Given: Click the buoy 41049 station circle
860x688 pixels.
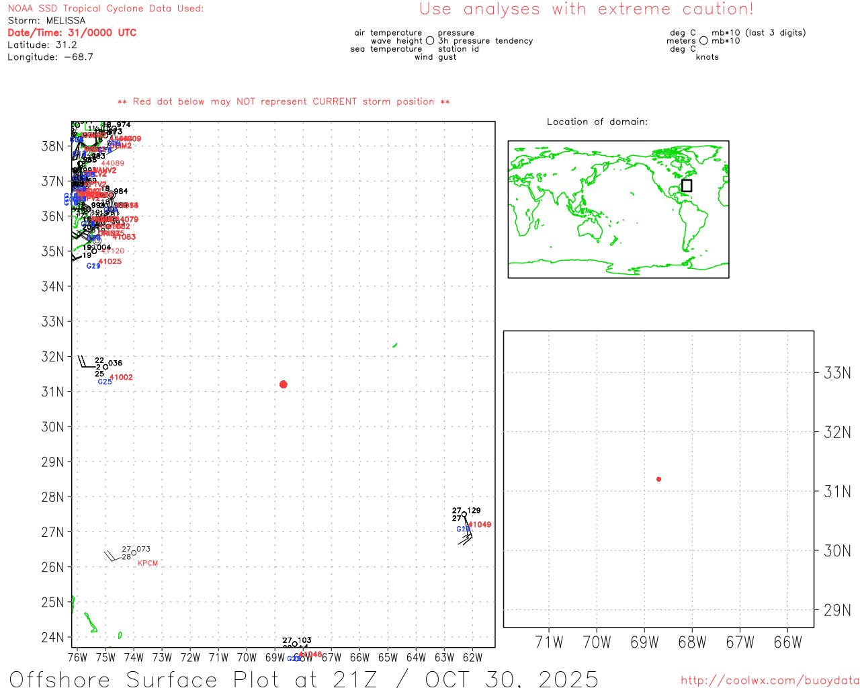Looking at the screenshot, I should (x=464, y=515).
